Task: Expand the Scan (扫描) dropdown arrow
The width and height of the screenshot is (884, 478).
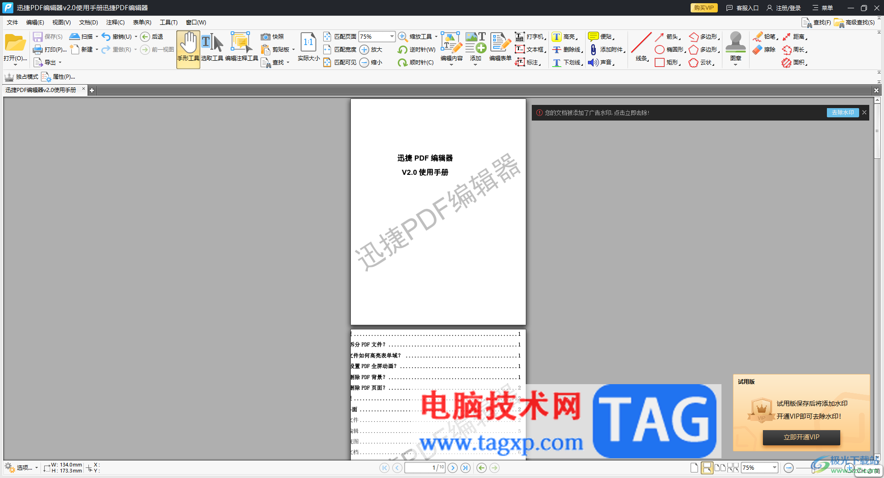Action: point(97,37)
